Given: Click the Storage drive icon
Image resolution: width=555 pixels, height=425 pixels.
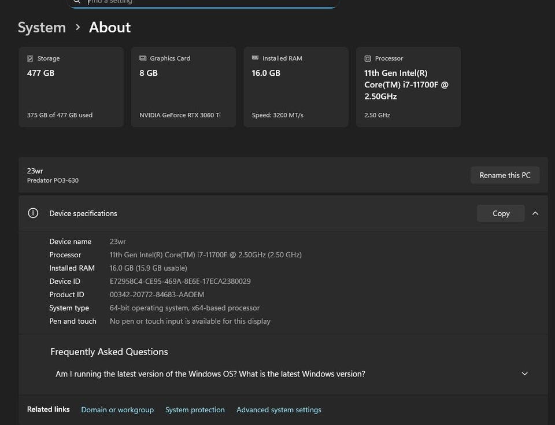Looking at the screenshot, I should coord(30,58).
